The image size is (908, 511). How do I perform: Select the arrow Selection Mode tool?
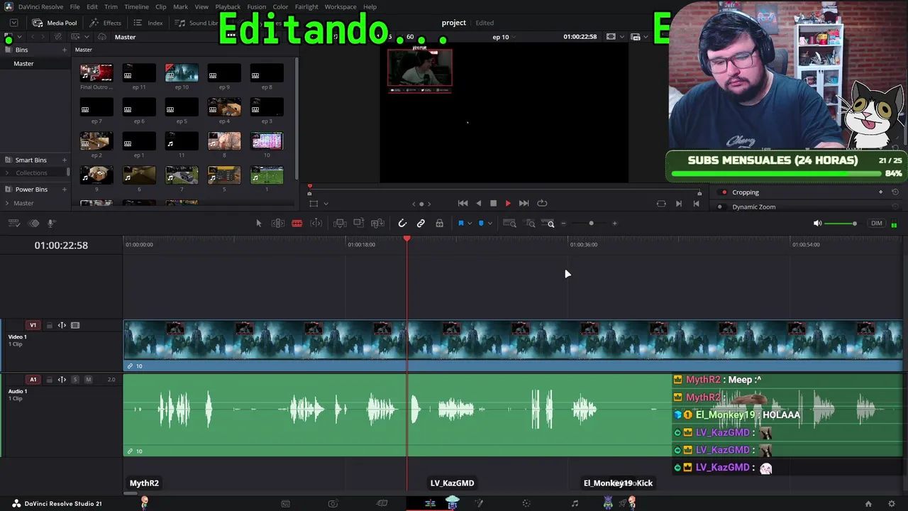258,224
